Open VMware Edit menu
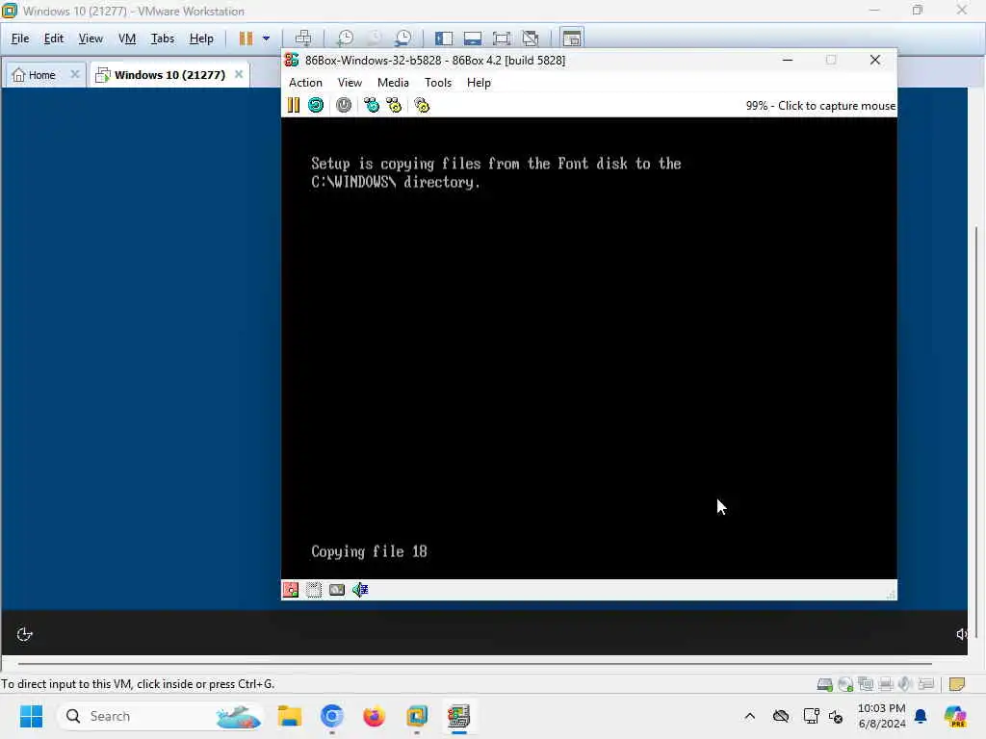The image size is (986, 739). pyautogui.click(x=54, y=38)
